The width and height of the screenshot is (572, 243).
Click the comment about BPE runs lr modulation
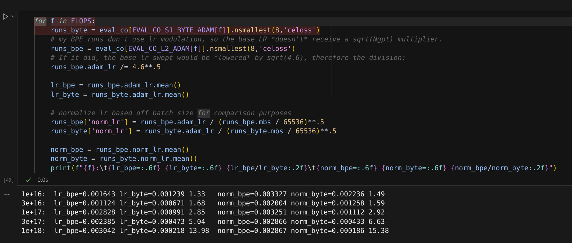(246, 39)
